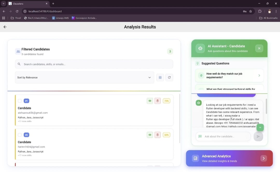Viewport: 280px width, 172px height.
Task: Click the candidate list scrollbar
Action: [x=179, y=119]
